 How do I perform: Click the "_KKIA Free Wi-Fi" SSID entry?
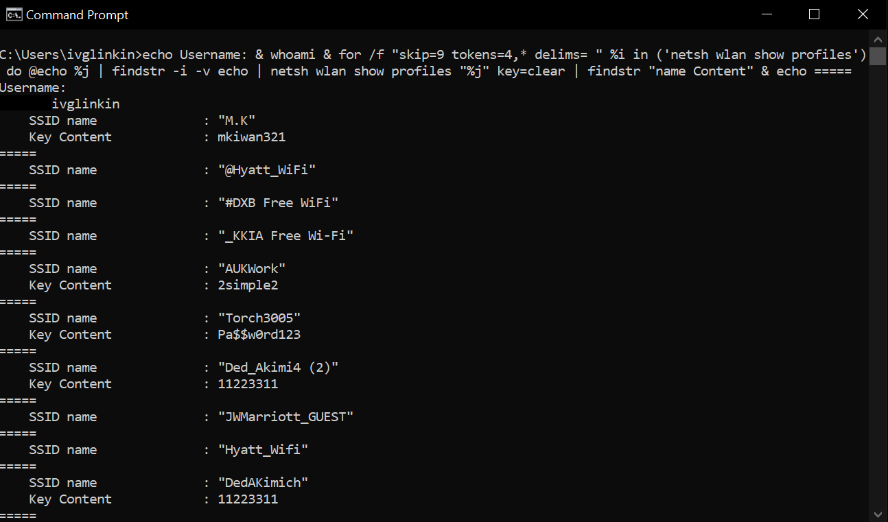point(285,236)
